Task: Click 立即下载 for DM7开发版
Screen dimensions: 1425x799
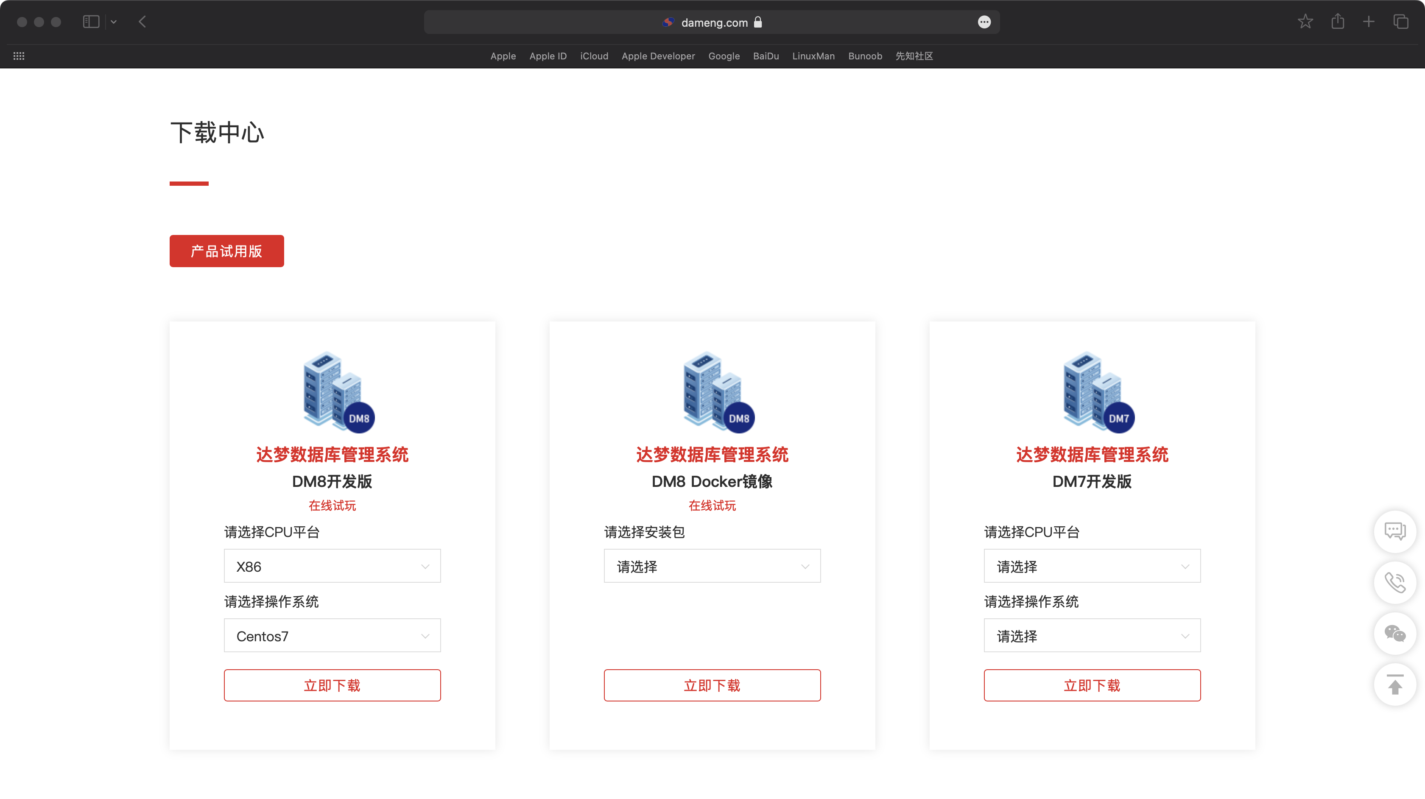Action: [x=1092, y=686]
